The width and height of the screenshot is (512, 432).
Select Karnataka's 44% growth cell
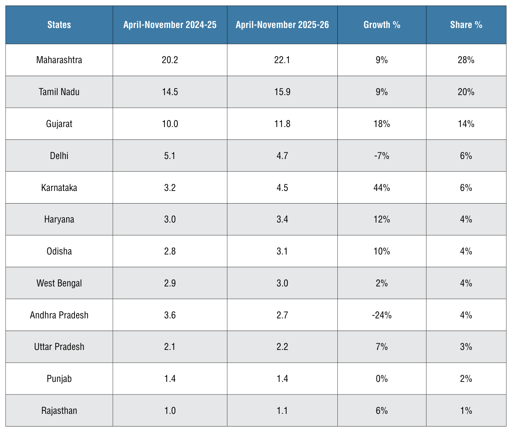382,188
